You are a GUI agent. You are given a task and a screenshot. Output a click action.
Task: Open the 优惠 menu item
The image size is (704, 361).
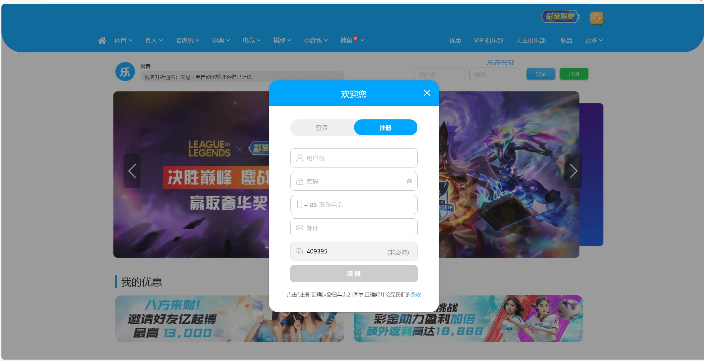coord(455,40)
